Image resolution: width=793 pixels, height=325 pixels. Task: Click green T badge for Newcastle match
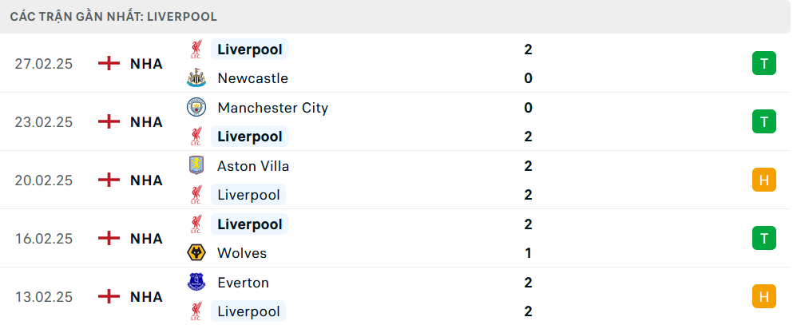(x=764, y=64)
